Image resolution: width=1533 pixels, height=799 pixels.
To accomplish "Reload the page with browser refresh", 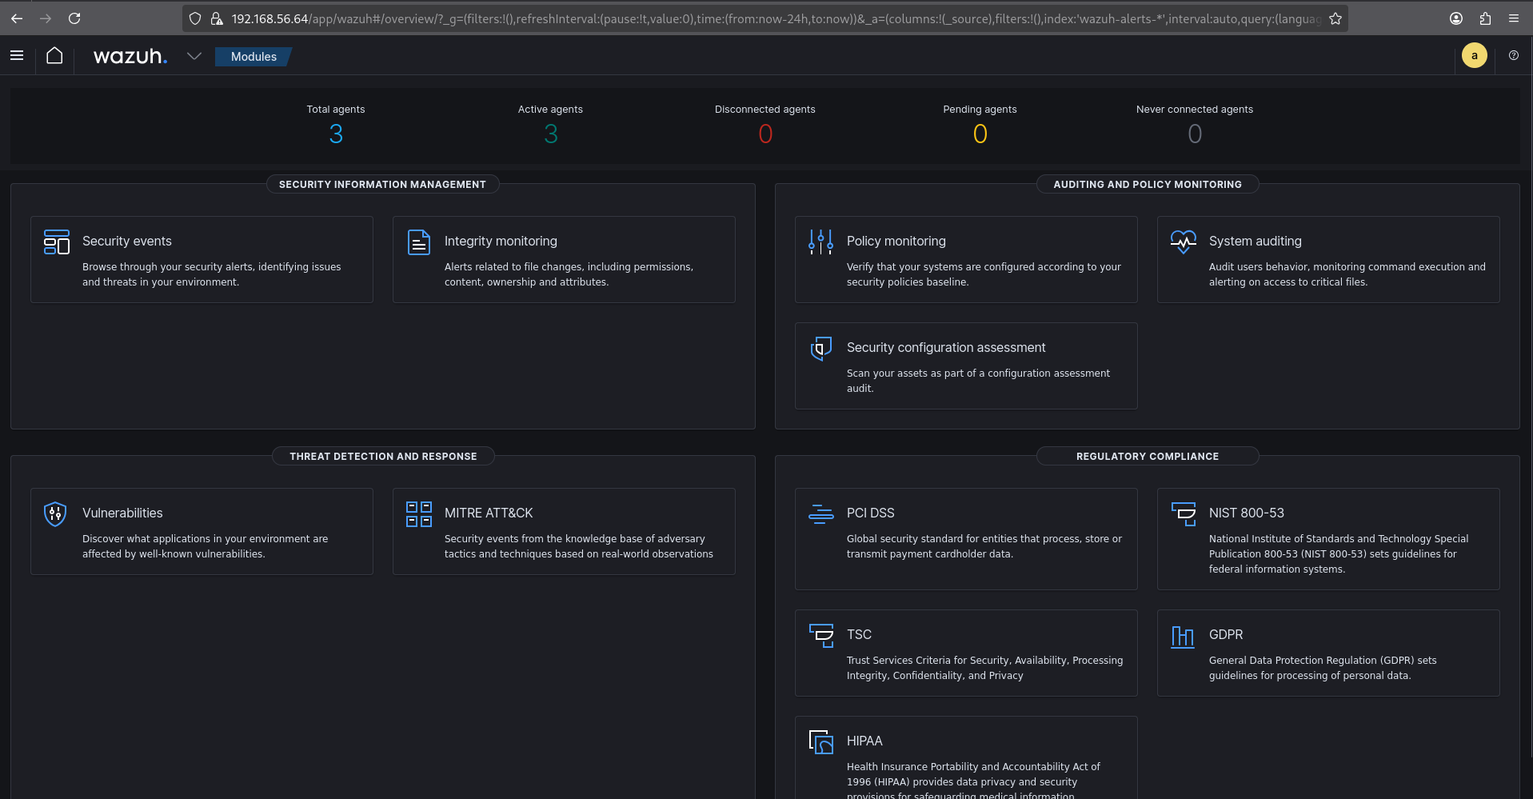I will 74,18.
